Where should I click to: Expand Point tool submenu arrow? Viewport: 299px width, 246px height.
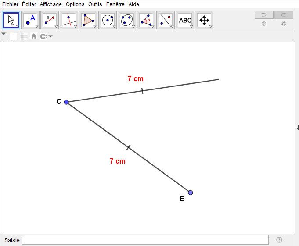click(x=37, y=26)
